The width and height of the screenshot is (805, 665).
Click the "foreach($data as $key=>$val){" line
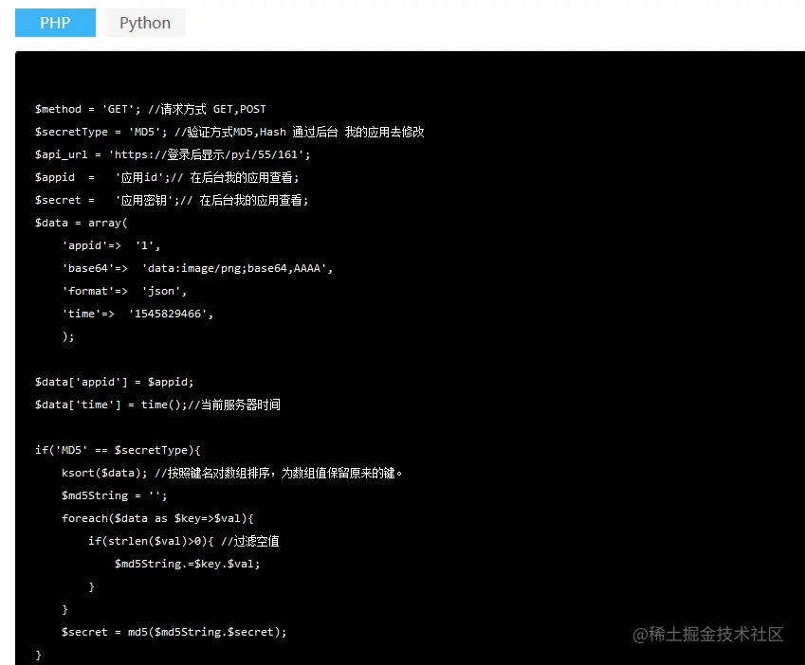(x=157, y=518)
